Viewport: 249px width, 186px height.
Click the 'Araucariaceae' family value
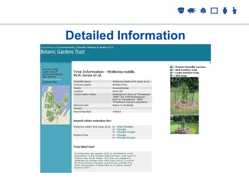(121, 88)
